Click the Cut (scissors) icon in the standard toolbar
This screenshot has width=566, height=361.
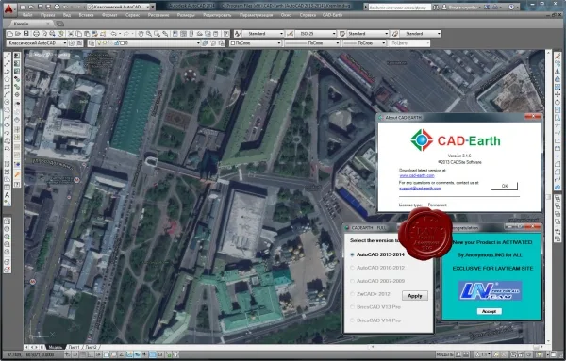(x=71, y=34)
